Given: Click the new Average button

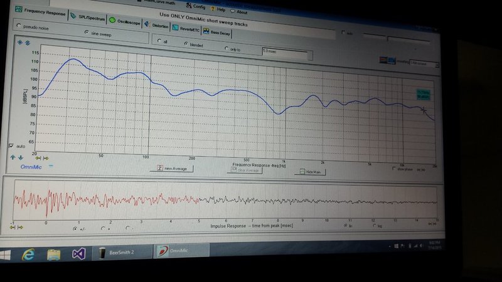Looking at the screenshot, I should (171, 169).
